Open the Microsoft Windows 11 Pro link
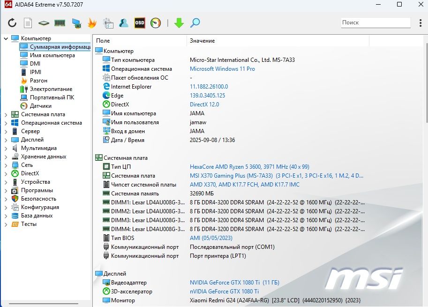Image resolution: width=428 pixels, height=307 pixels. 222,69
